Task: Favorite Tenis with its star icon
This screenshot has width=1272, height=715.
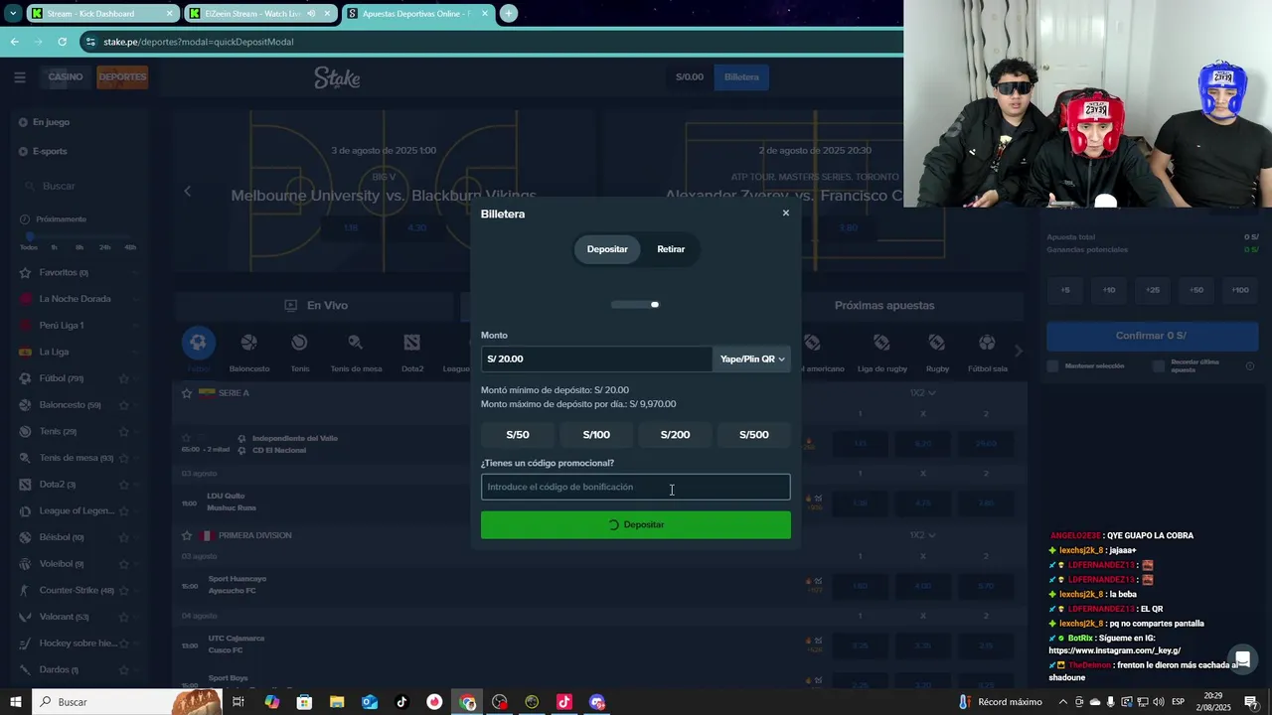Action: [x=124, y=432]
